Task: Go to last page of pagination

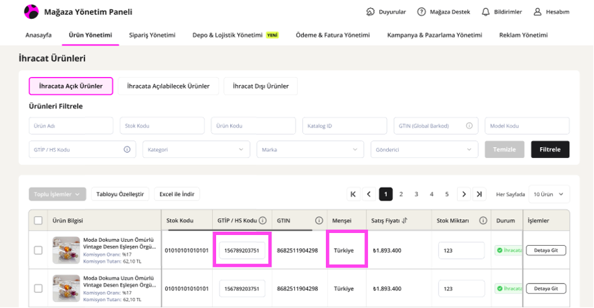Action: (x=479, y=195)
